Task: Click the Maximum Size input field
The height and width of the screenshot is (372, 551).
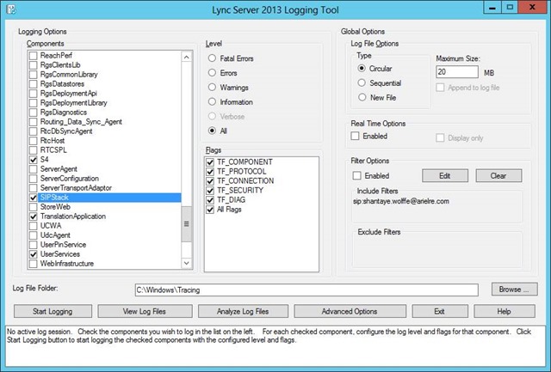Action: click(x=457, y=72)
